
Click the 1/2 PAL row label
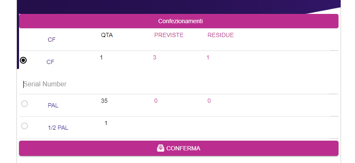pos(58,128)
